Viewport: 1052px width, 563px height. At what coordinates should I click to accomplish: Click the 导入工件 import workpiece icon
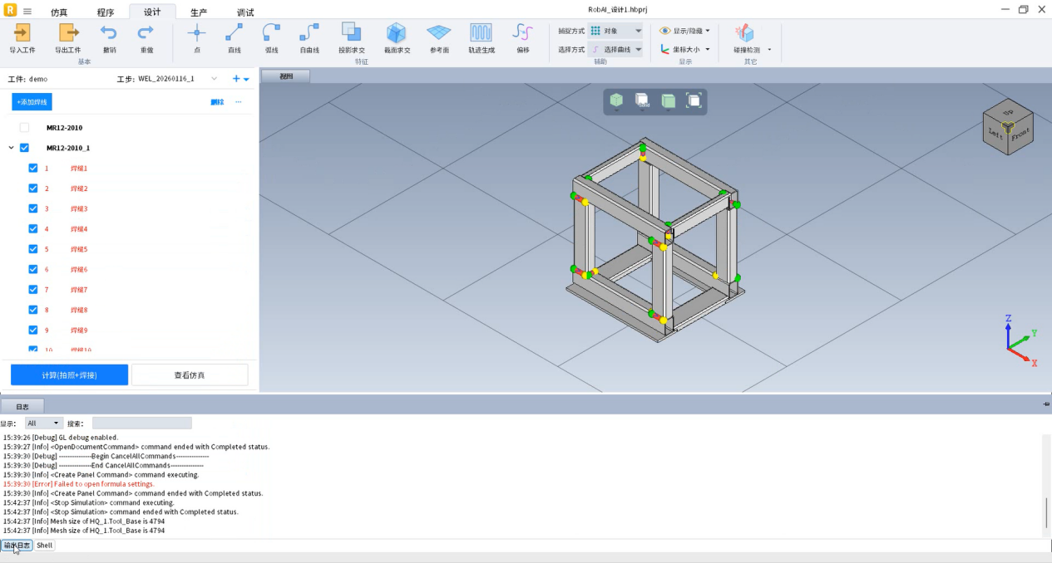pyautogui.click(x=22, y=33)
